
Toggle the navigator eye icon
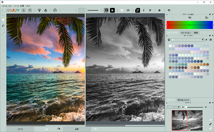(211, 107)
